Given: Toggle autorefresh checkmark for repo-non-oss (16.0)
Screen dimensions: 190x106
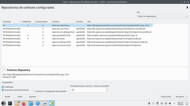Looking at the screenshot, I should coord(43,29).
